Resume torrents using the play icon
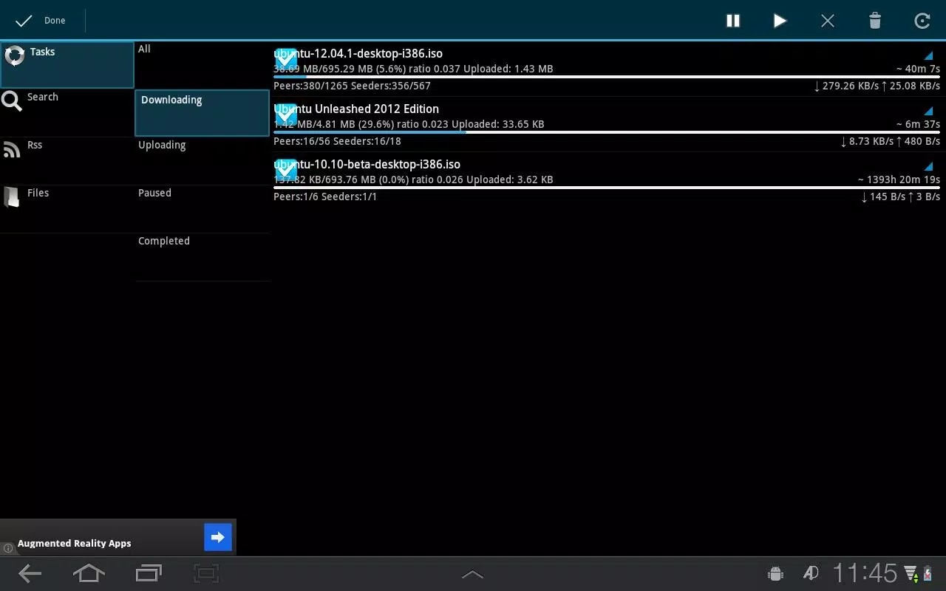Viewport: 946px width, 591px height. 780,21
